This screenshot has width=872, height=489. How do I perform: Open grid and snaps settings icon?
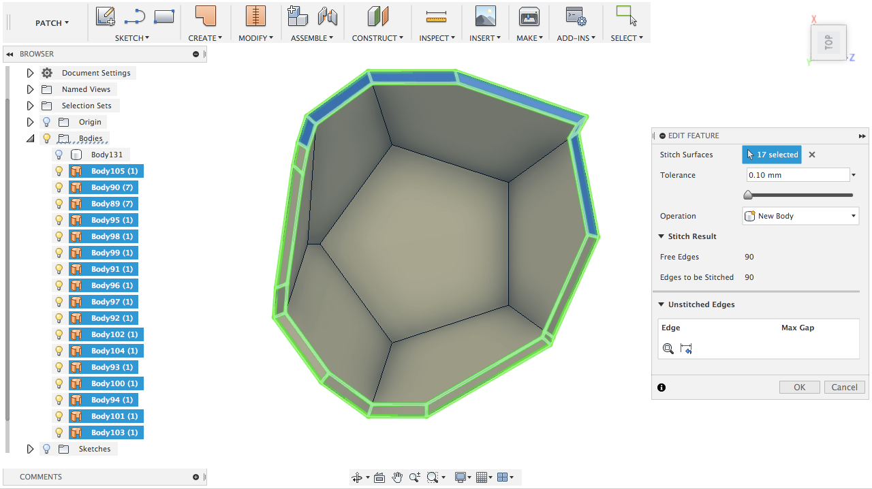point(482,477)
